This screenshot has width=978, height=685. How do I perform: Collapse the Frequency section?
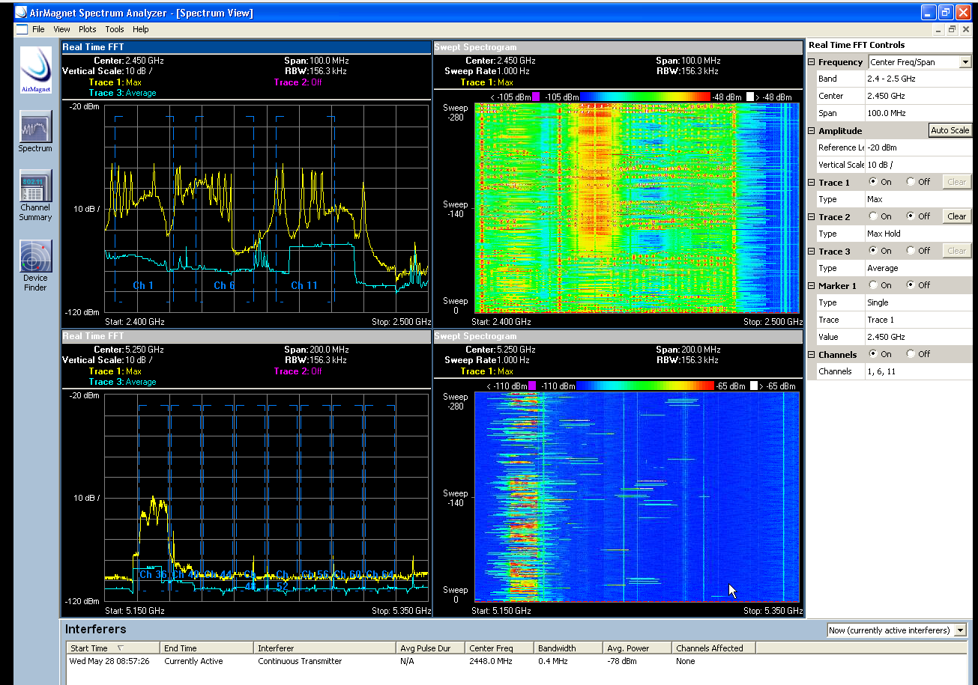(812, 62)
